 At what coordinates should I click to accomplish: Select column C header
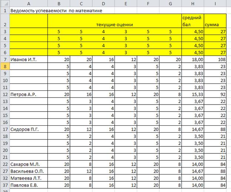tap(81, 4)
